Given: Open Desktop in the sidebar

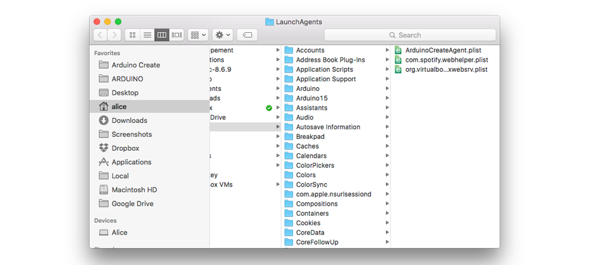Looking at the screenshot, I should tap(149, 93).
